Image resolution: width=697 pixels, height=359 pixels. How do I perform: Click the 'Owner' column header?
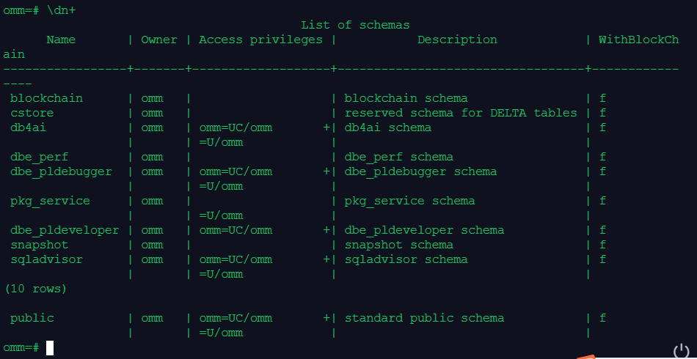coord(159,40)
